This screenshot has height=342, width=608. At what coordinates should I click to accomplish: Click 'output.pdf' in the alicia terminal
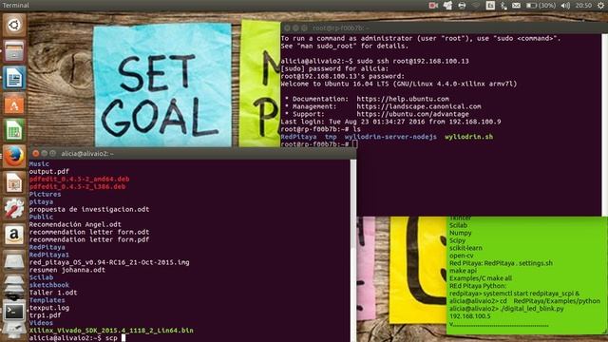[49, 171]
